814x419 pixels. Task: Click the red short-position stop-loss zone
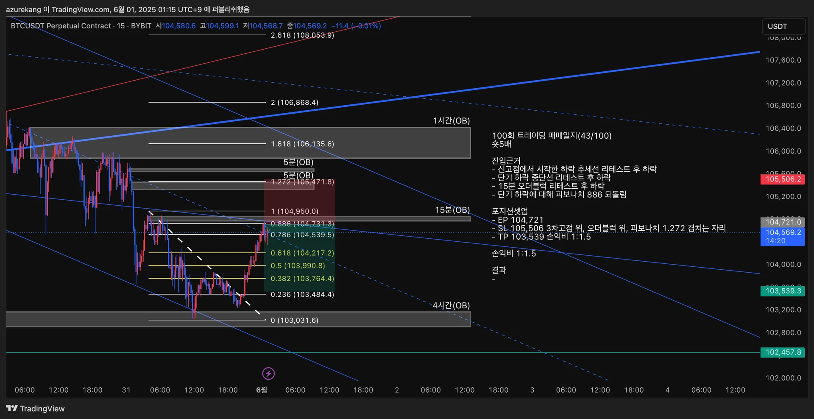(299, 201)
